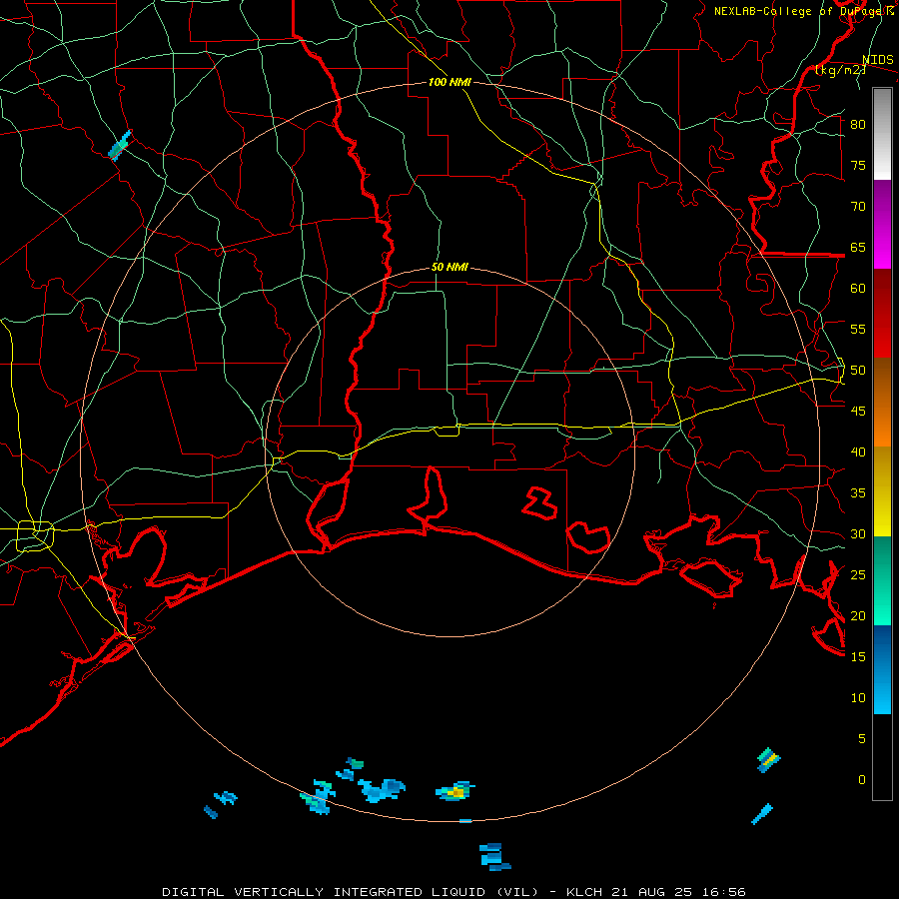Click the 75 value on the VIL scale
Image resolution: width=899 pixels, height=899 pixels.
858,165
